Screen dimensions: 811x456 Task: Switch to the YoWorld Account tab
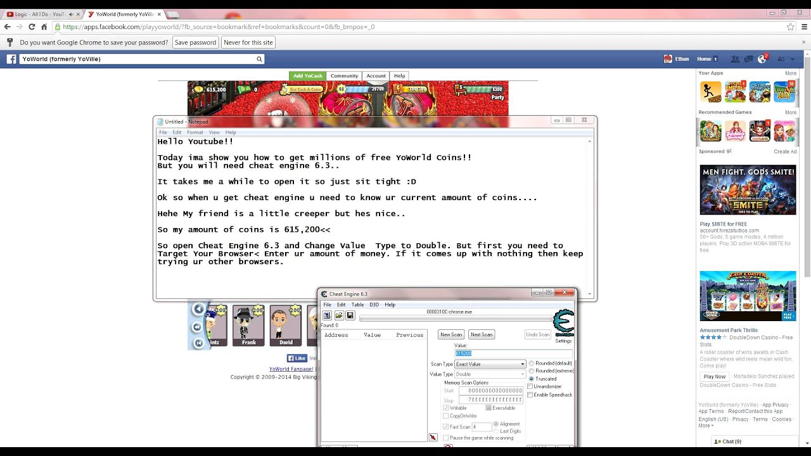(x=376, y=76)
